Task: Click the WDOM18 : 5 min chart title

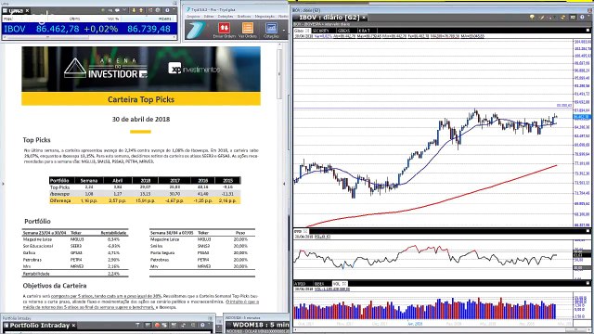Action: 261,325
